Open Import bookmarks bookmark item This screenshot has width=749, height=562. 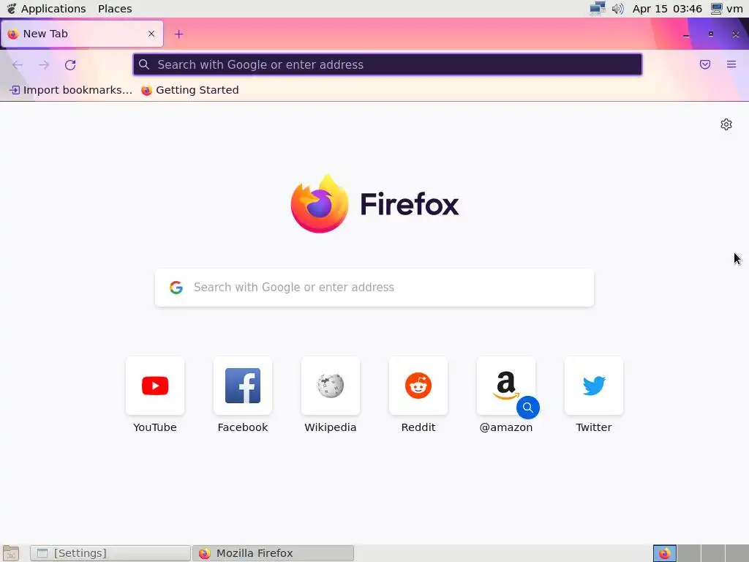pos(71,90)
